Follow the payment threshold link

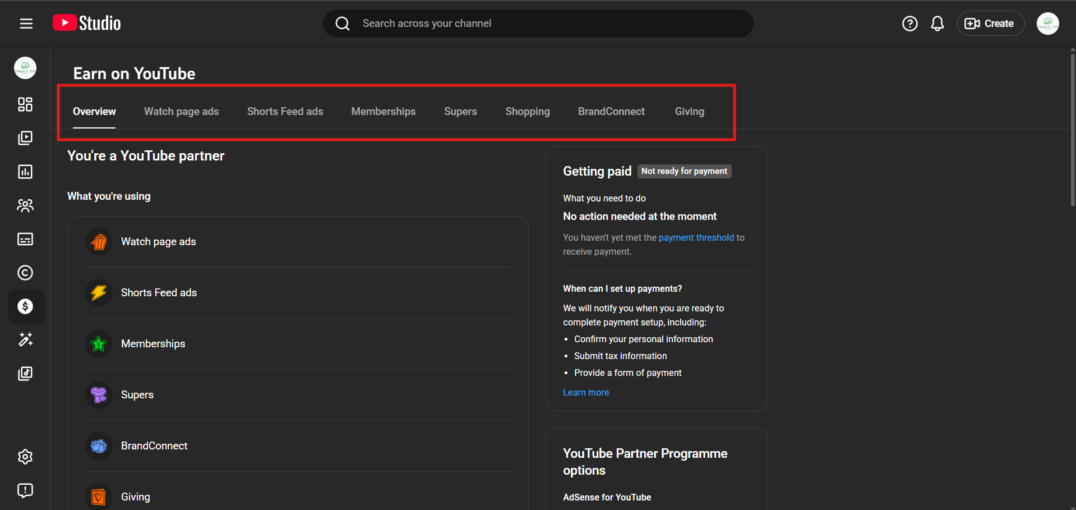click(x=696, y=238)
